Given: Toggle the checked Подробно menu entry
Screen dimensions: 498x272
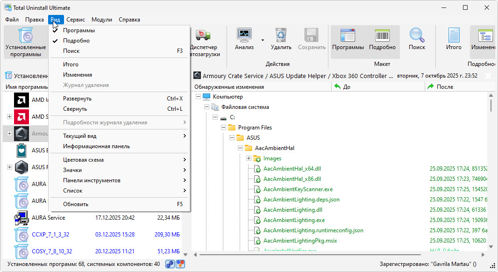Looking at the screenshot, I should [76, 41].
